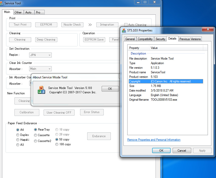Select the File version 5.1.0.3 row
The height and width of the screenshot is (178, 216).
pos(166,68)
